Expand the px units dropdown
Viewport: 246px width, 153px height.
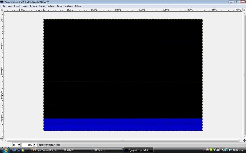(19, 144)
